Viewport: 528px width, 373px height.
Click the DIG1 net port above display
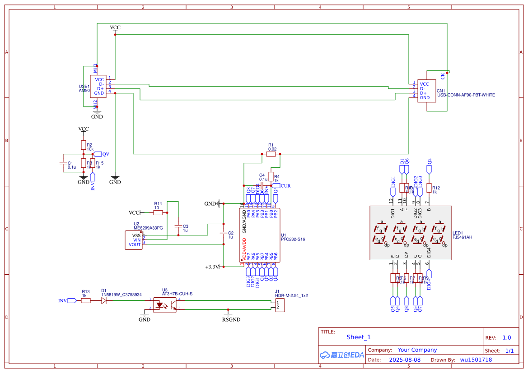point(392,192)
